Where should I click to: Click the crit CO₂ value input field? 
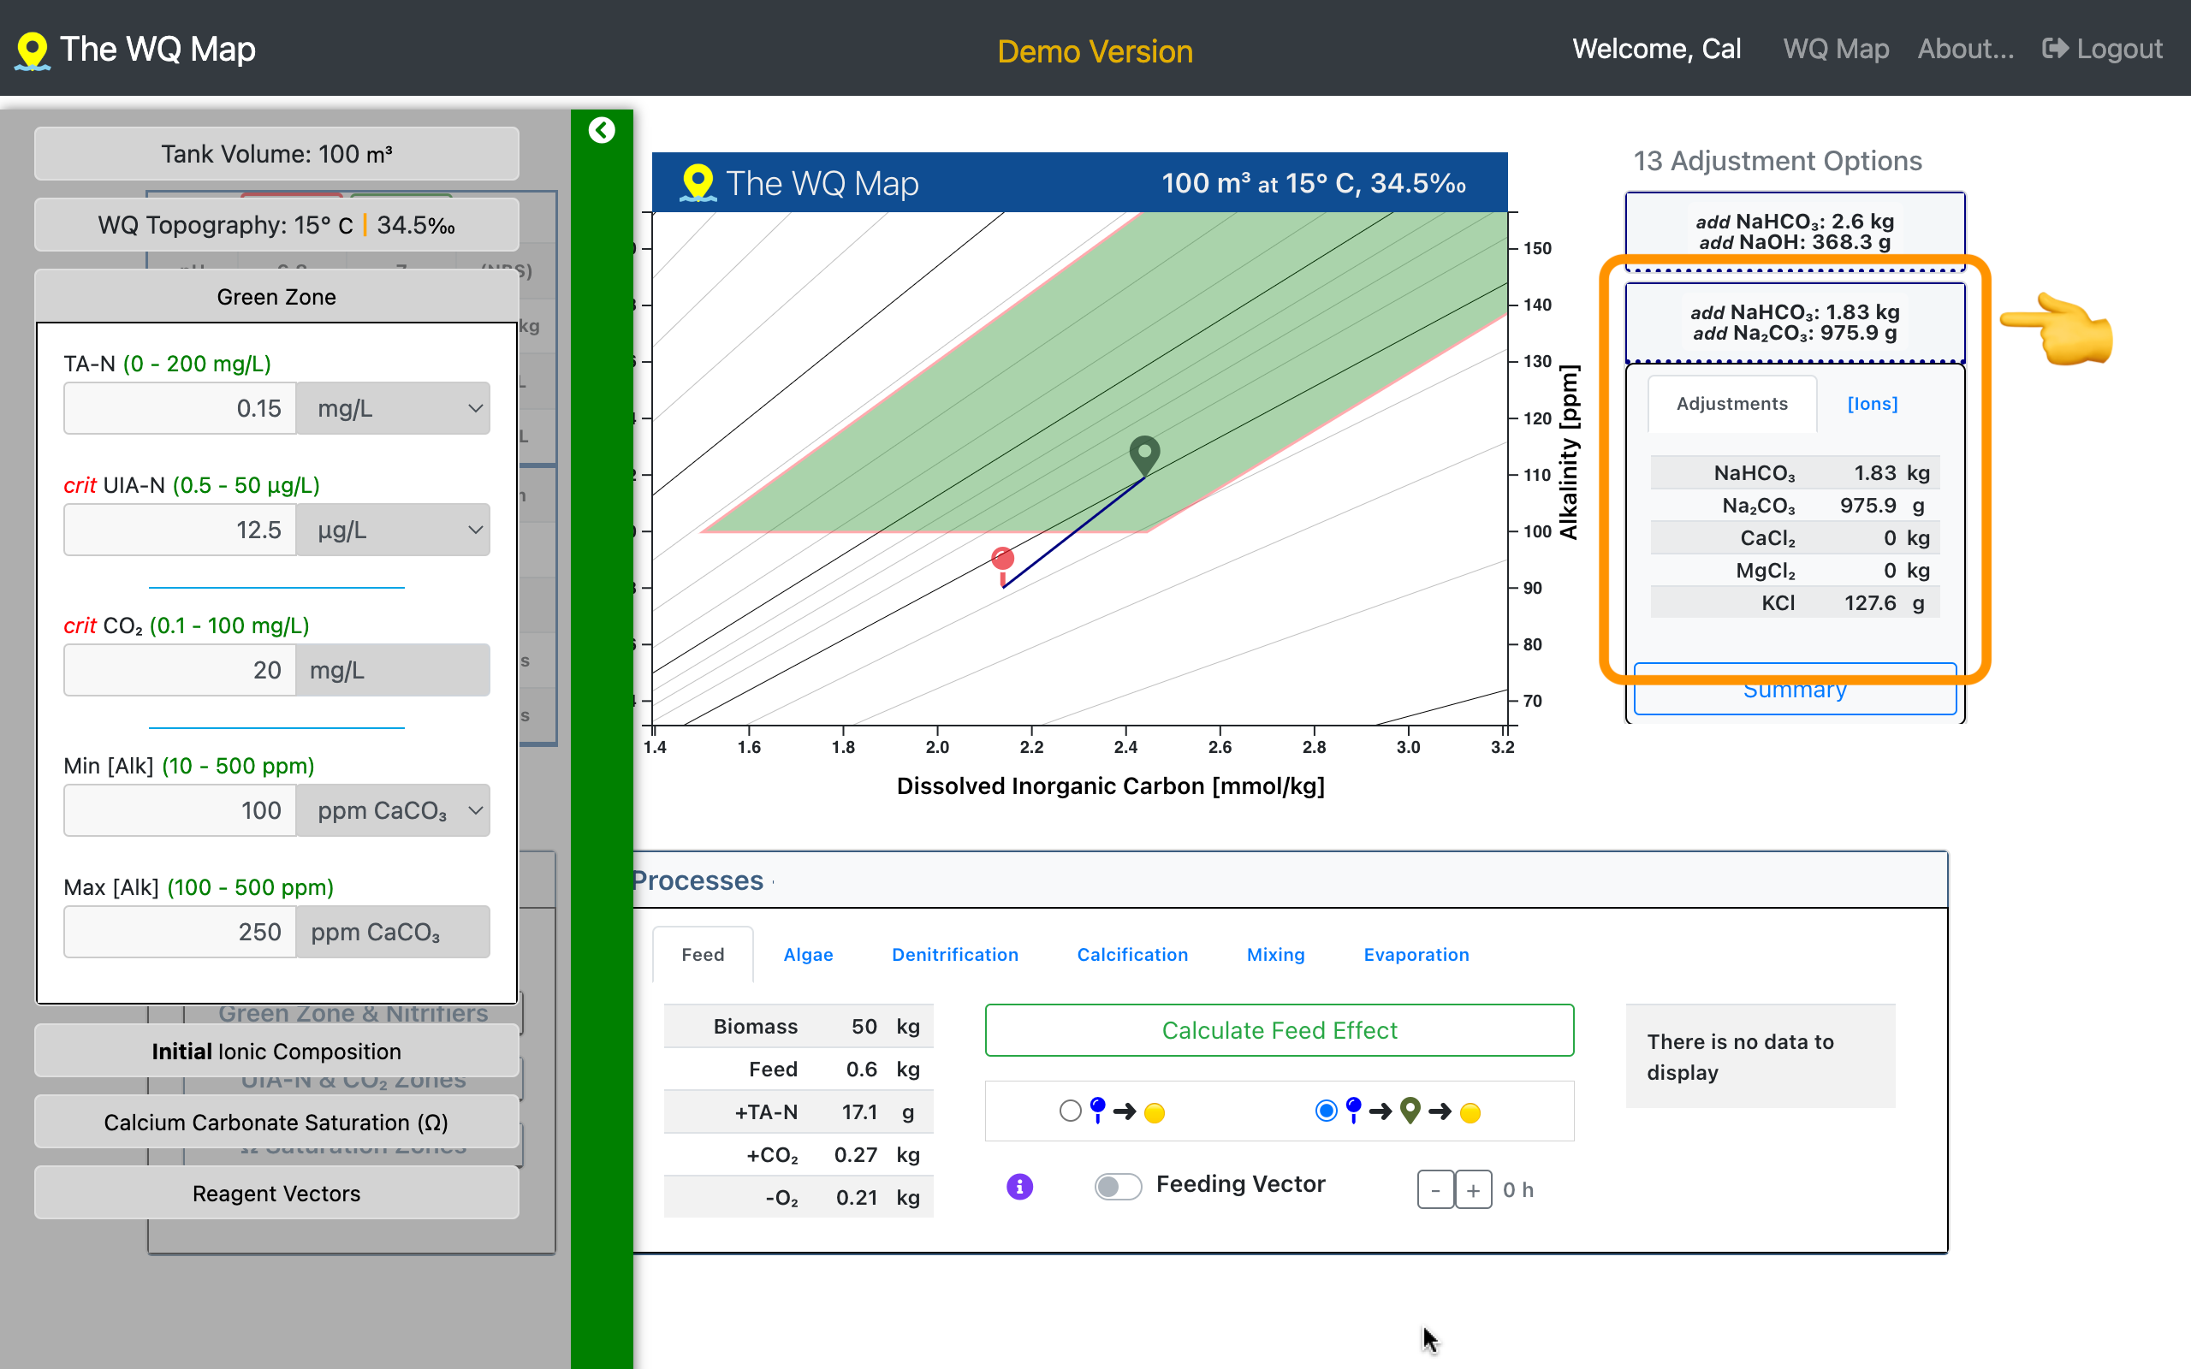coord(179,670)
